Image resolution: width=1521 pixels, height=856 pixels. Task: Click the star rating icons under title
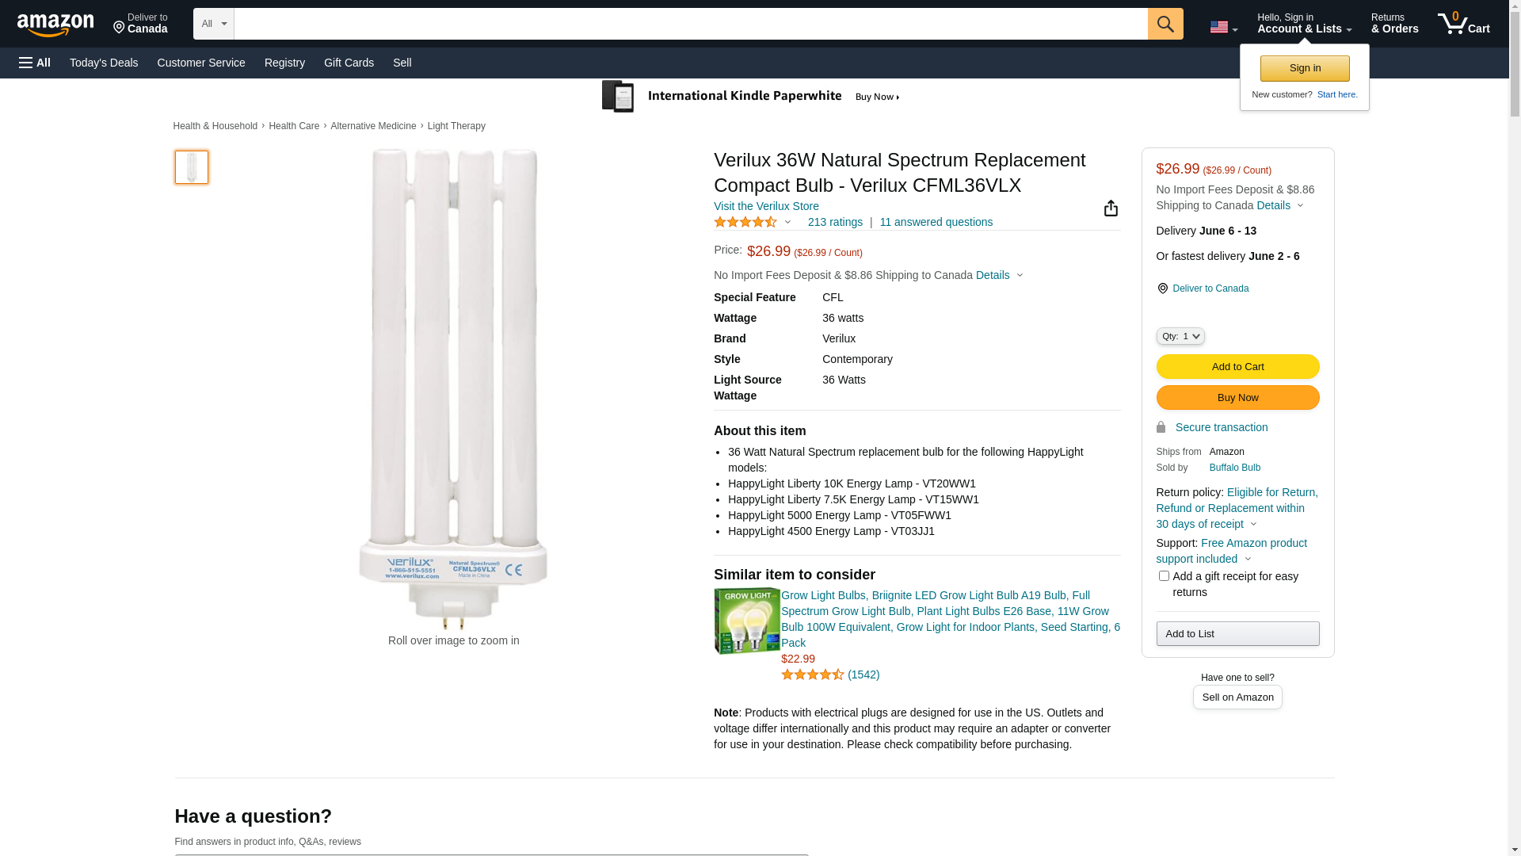[745, 223]
